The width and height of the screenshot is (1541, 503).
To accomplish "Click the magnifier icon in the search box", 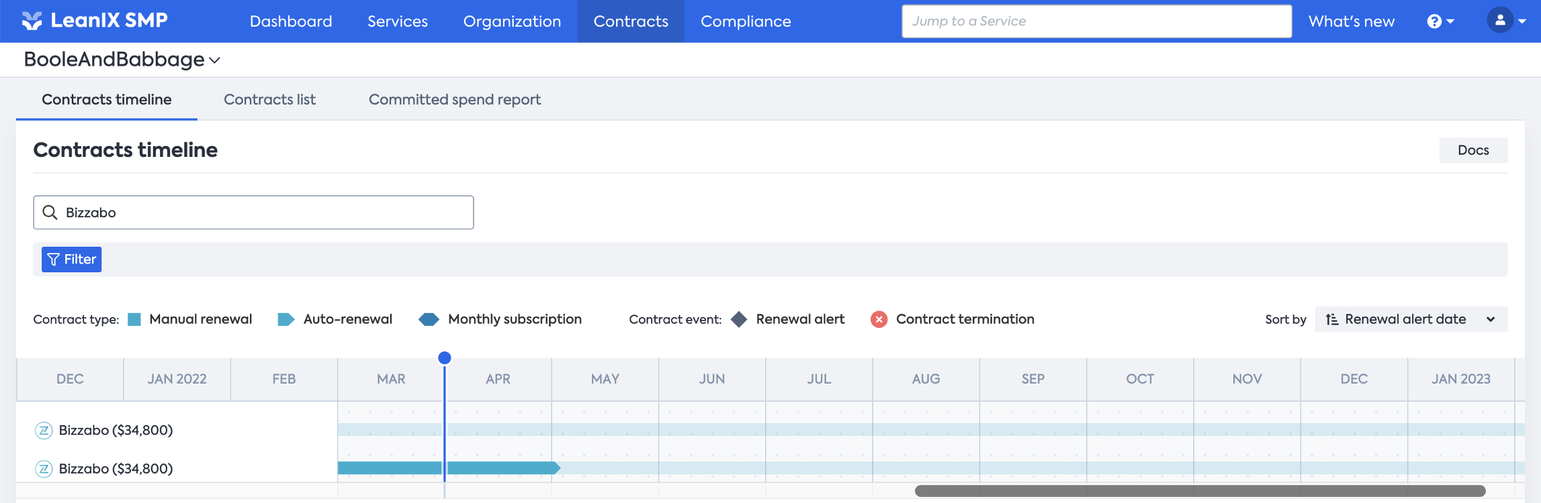I will [x=50, y=213].
